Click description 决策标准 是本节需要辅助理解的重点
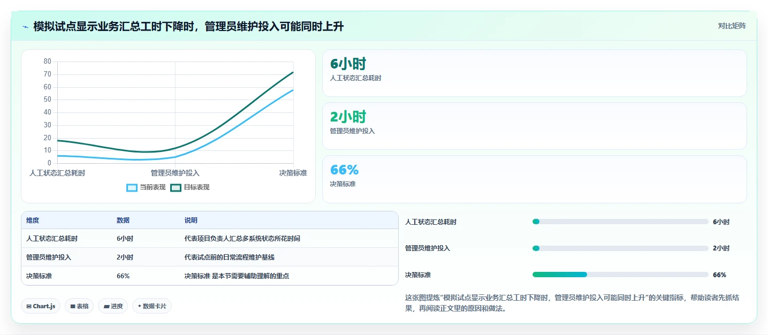This screenshot has width=768, height=335. click(237, 276)
